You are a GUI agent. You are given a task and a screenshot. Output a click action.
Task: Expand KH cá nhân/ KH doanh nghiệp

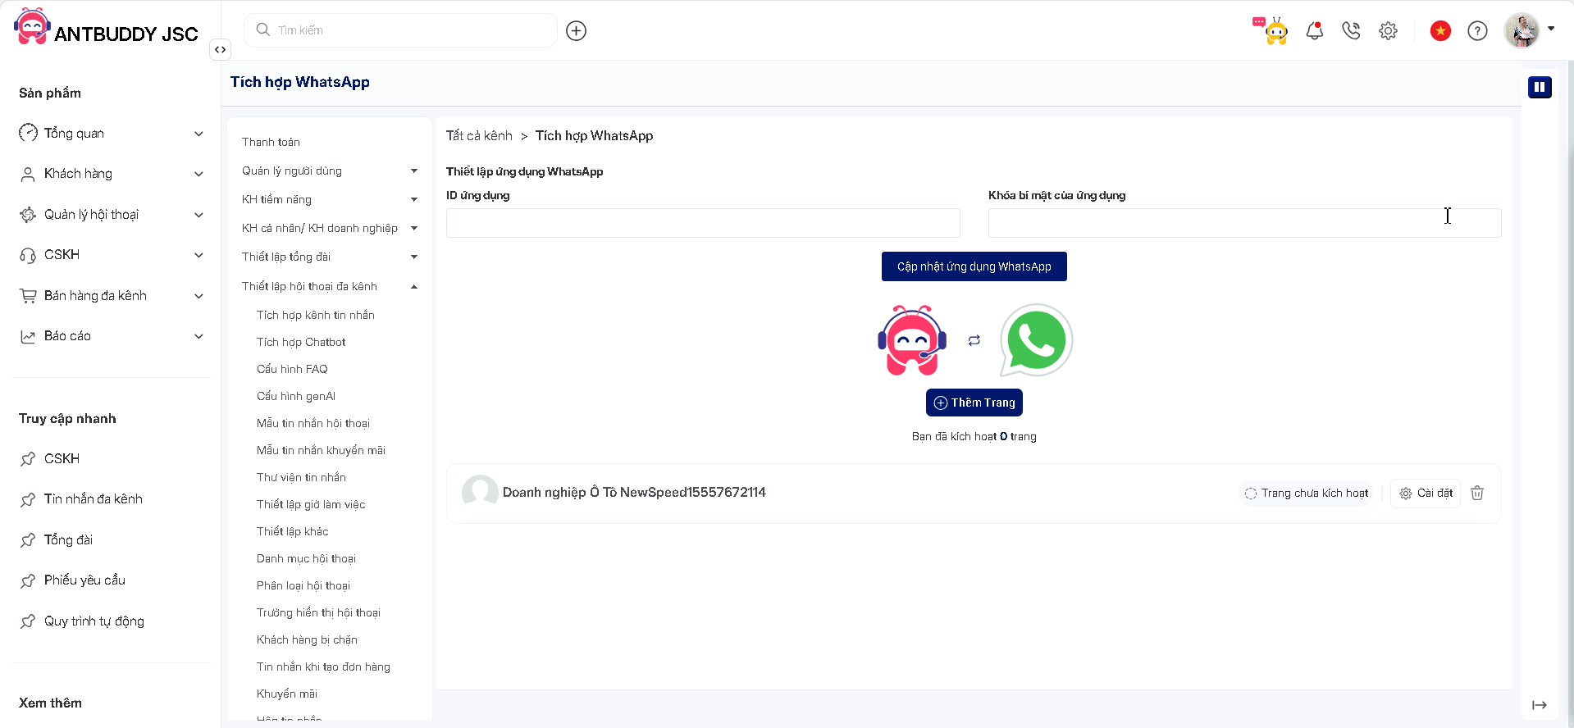pyautogui.click(x=330, y=228)
